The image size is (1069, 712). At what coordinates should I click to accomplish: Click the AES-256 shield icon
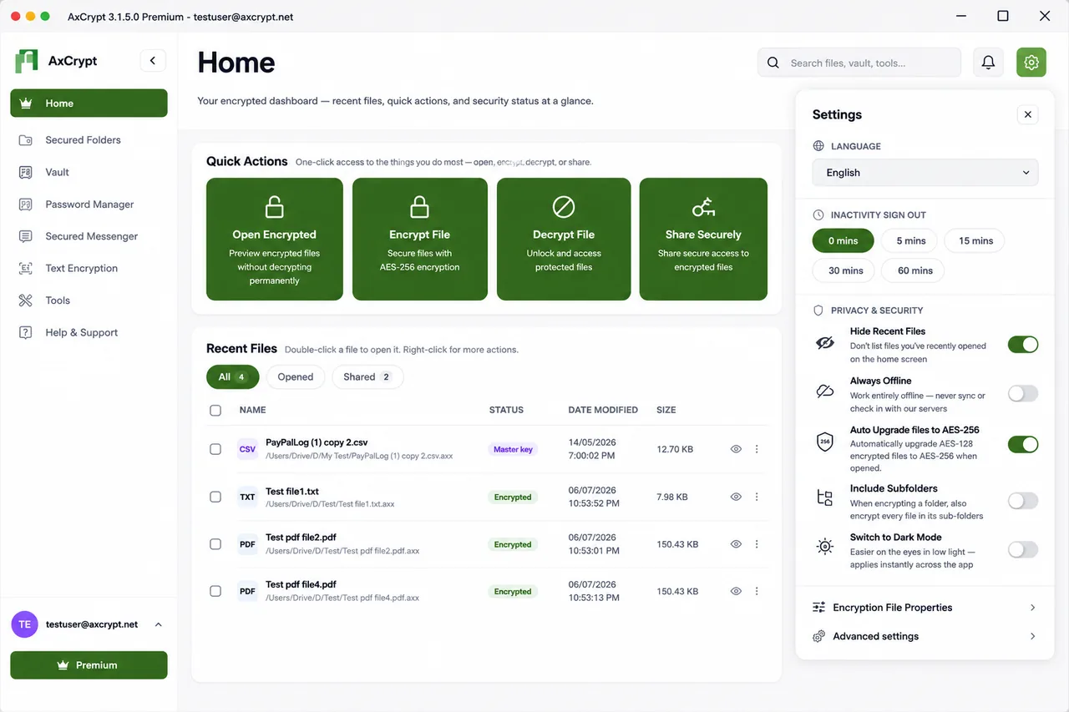[825, 442]
